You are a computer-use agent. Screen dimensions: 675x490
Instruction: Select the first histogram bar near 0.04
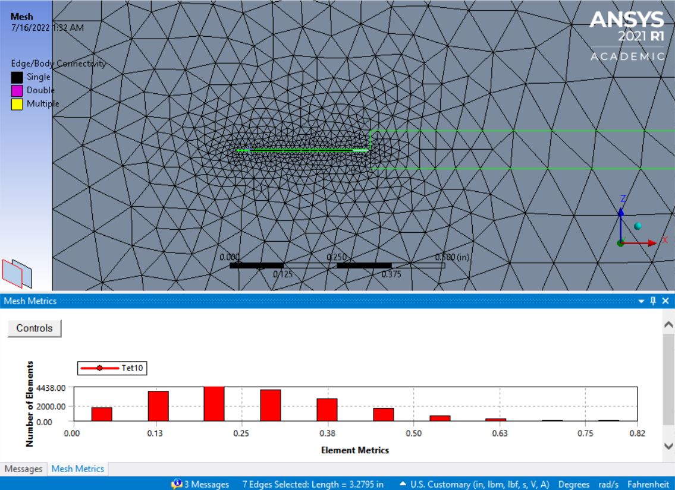102,414
